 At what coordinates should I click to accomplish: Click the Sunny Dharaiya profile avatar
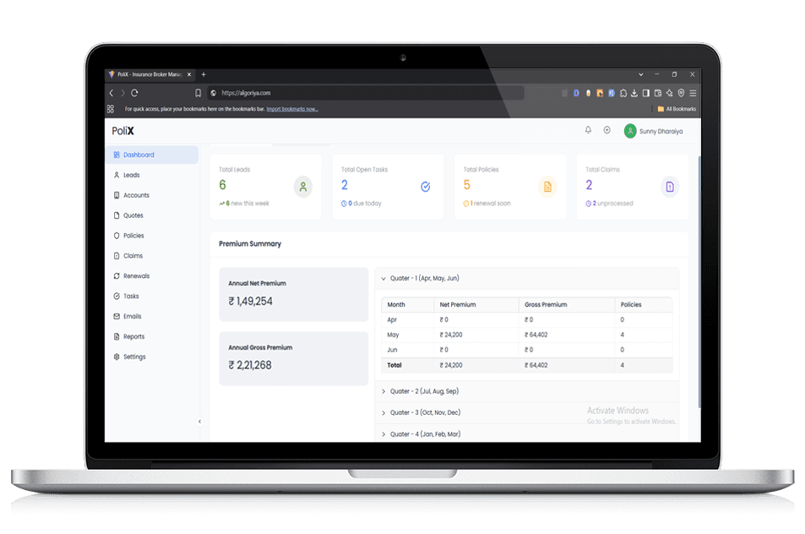(x=629, y=131)
